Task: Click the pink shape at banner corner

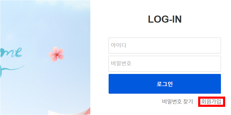Action: (89, 111)
